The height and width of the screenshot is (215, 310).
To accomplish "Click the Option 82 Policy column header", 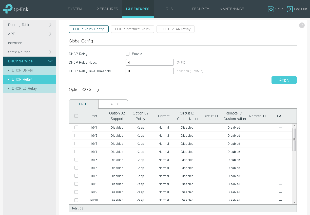I will 141,116.
